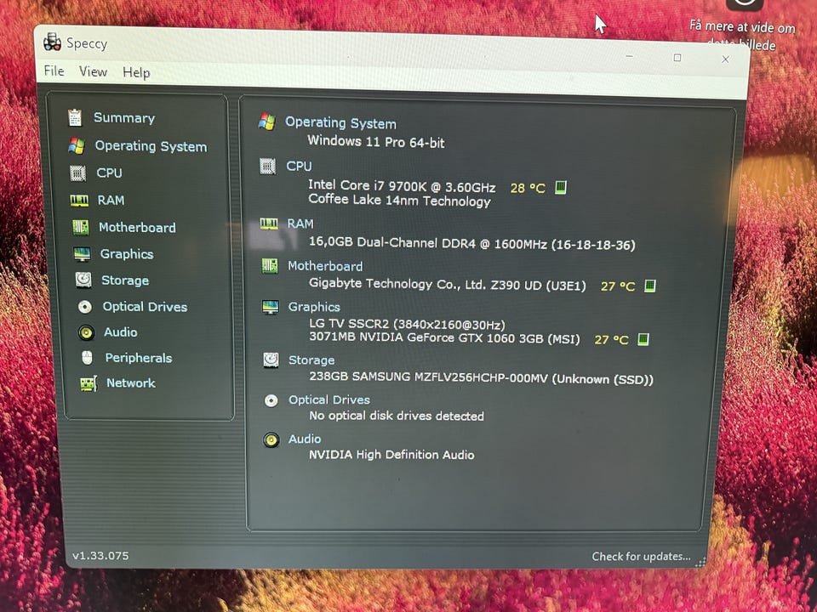
Task: Click the green temperature indicator next to GeForce GTX 1060
Action: point(643,339)
